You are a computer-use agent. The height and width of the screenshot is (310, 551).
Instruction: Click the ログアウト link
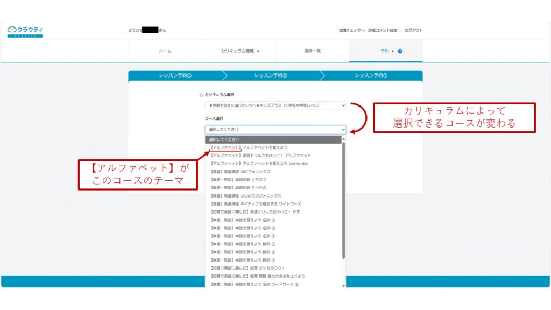(x=413, y=31)
